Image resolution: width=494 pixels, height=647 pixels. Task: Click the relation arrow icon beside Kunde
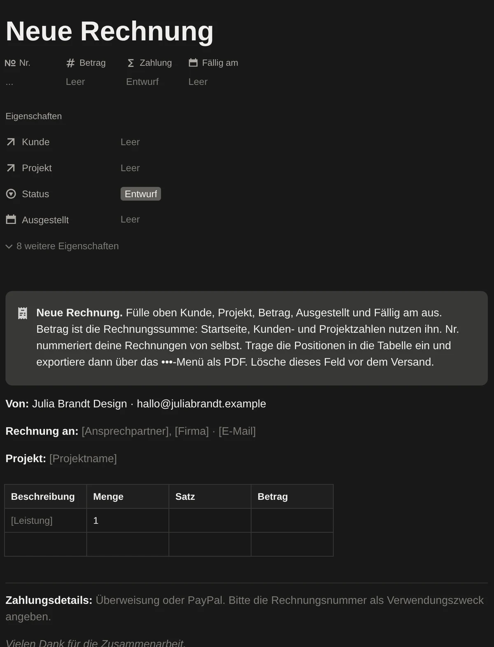tap(11, 142)
